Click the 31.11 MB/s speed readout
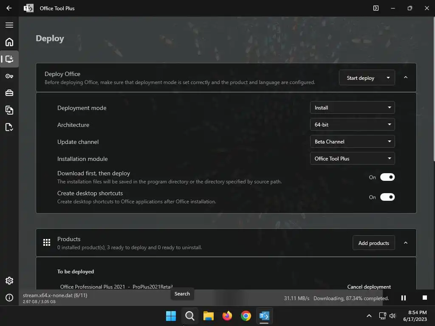This screenshot has height=326, width=435. click(297, 298)
